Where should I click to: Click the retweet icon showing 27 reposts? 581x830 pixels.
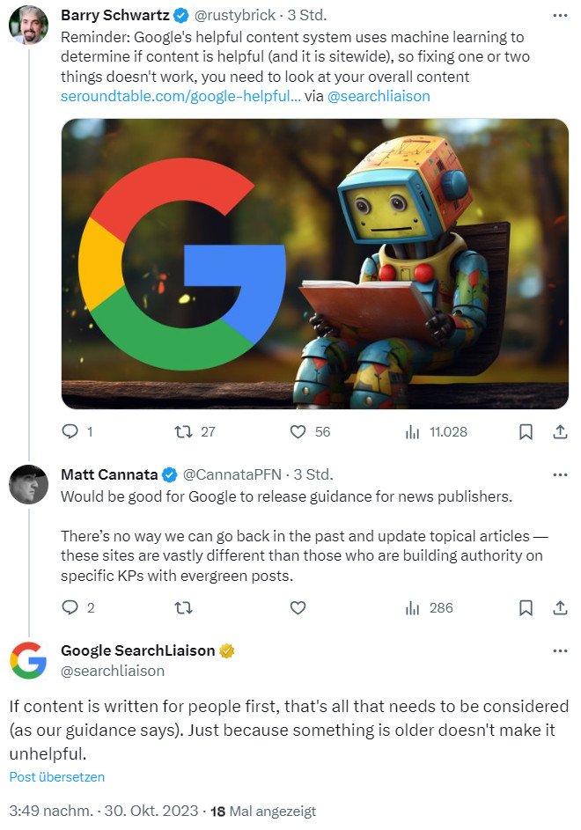tap(183, 432)
